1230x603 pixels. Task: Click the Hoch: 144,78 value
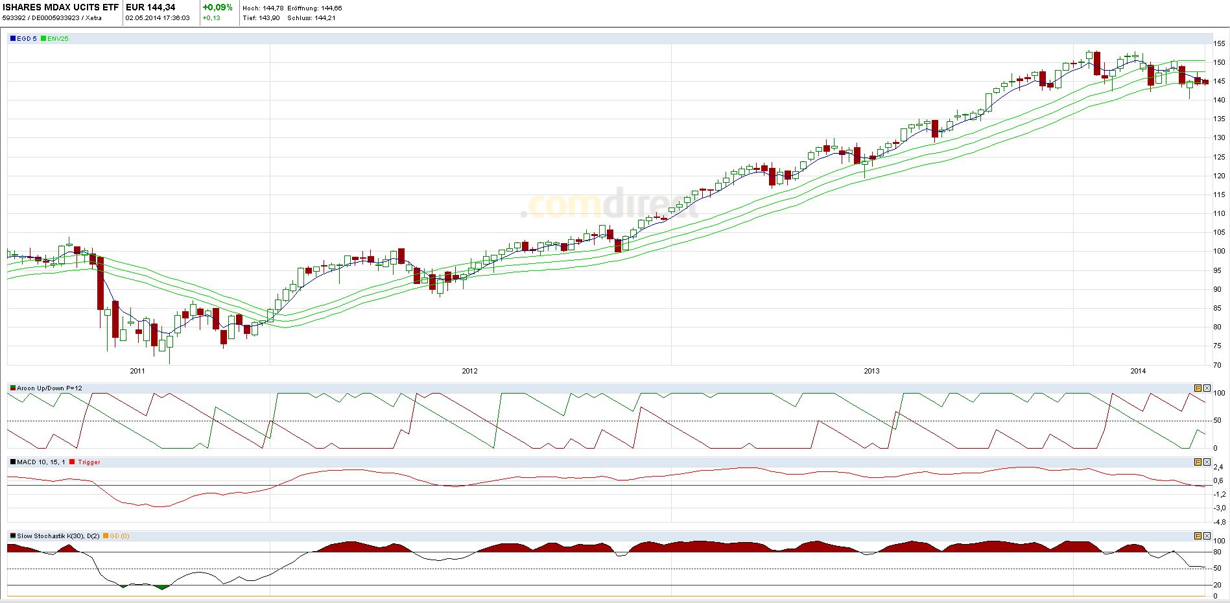point(262,8)
